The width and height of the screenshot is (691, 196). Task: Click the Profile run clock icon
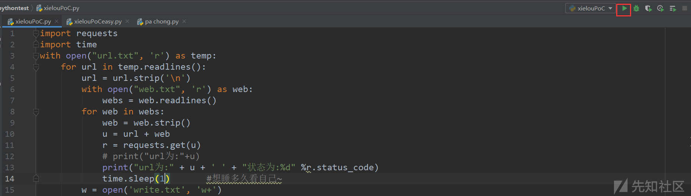(x=660, y=8)
